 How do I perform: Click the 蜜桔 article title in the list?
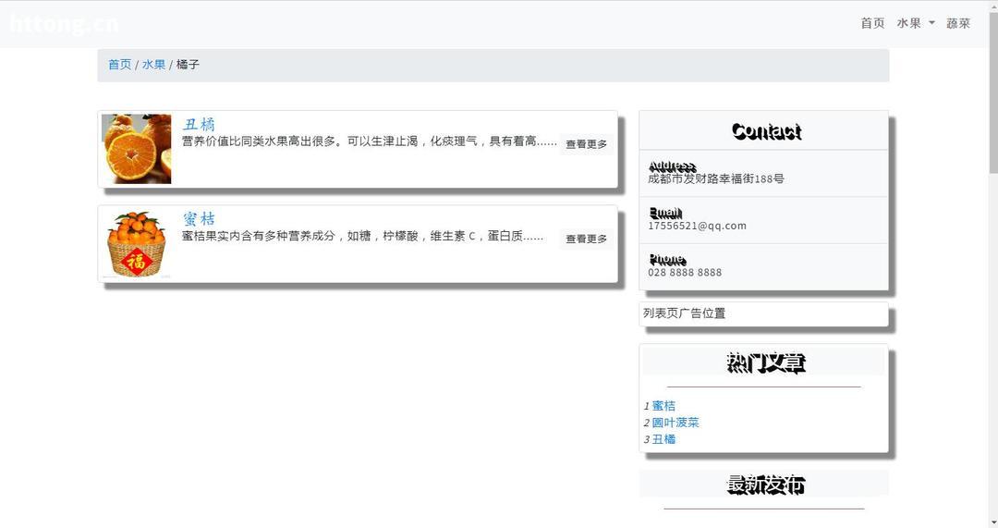pyautogui.click(x=199, y=218)
